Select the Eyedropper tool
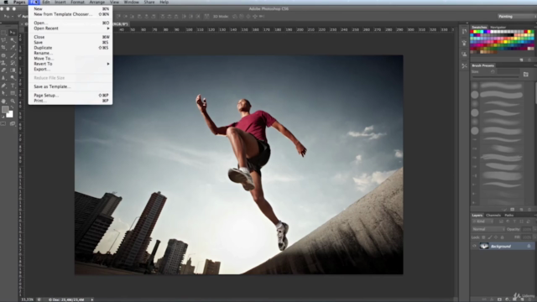Viewport: 537px width, 302px height. (x=13, y=48)
